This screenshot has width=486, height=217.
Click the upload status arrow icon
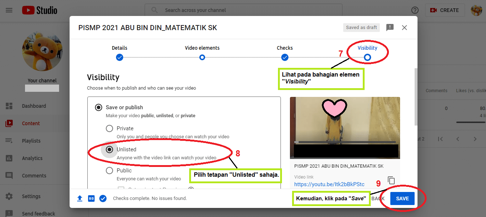(80, 198)
